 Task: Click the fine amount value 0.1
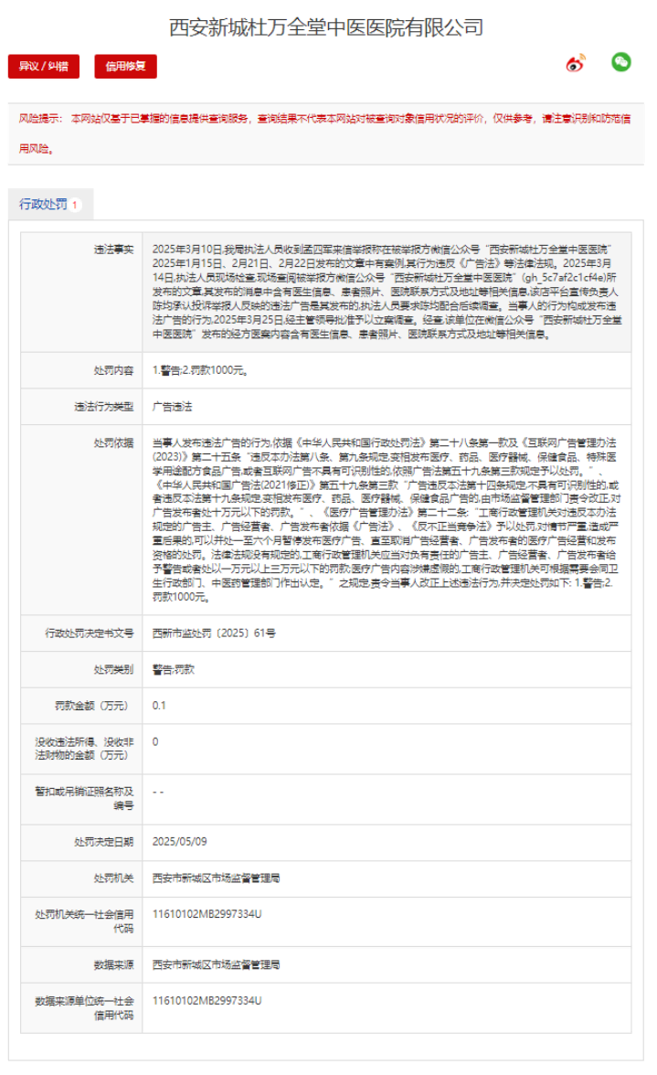click(159, 706)
